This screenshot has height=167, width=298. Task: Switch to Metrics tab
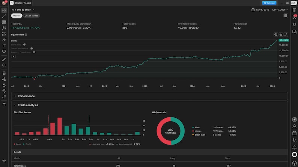[17, 16]
